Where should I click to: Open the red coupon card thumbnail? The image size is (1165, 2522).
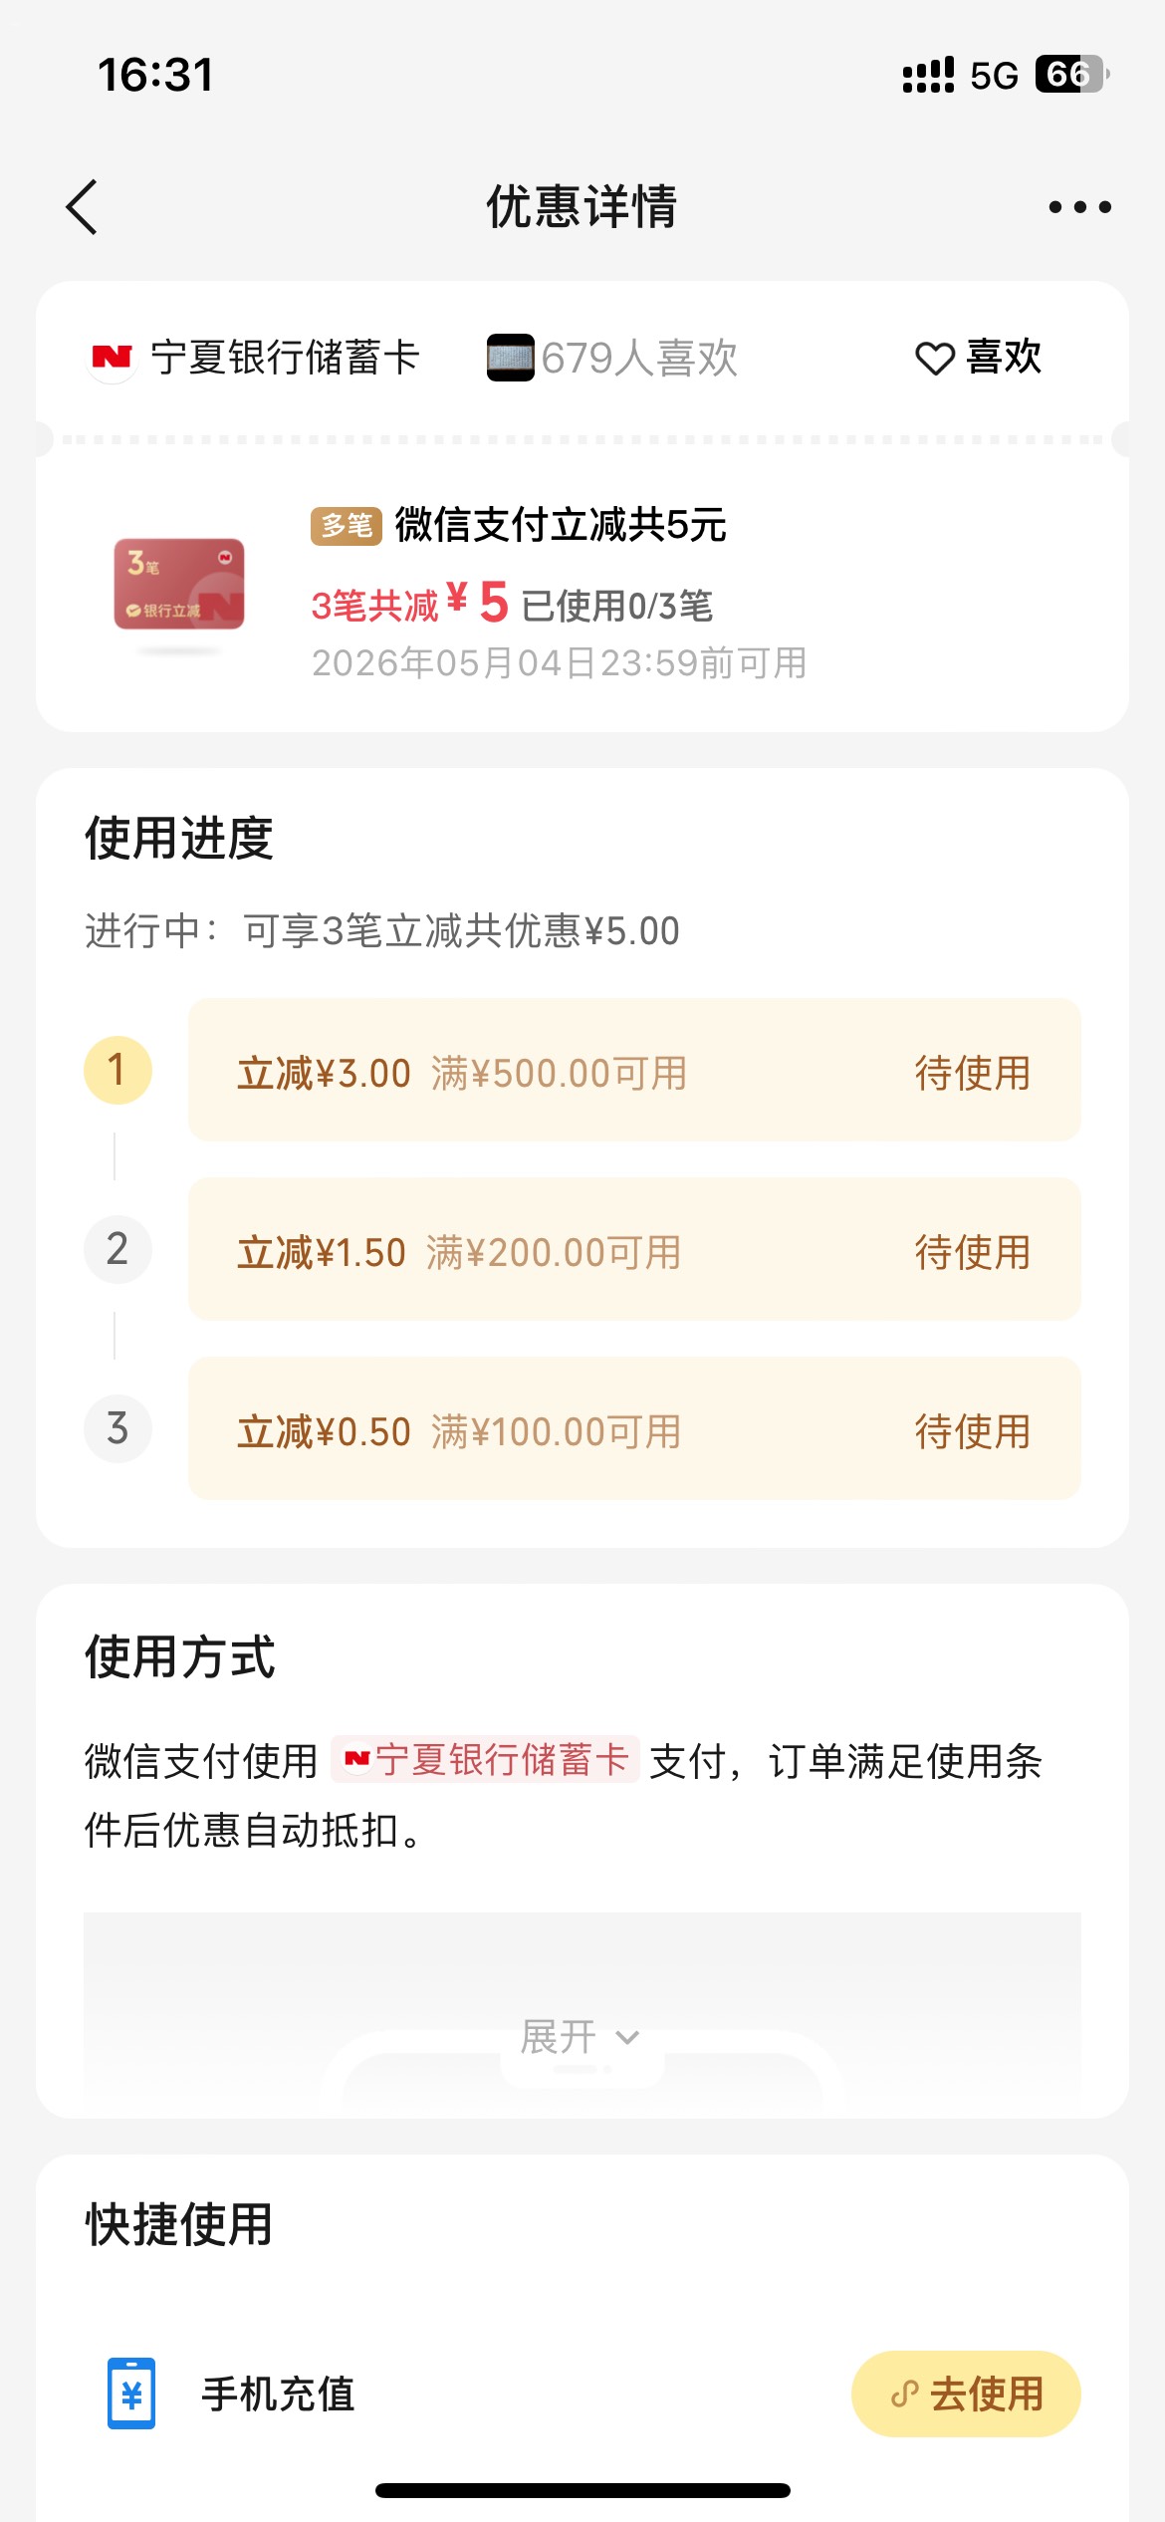coord(179,585)
